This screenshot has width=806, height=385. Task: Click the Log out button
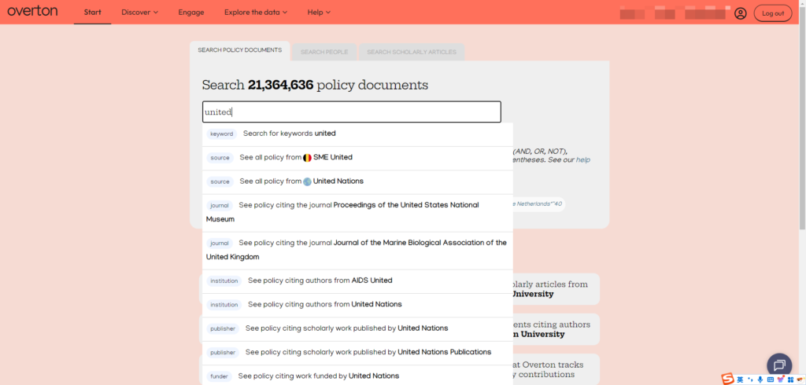(x=774, y=13)
